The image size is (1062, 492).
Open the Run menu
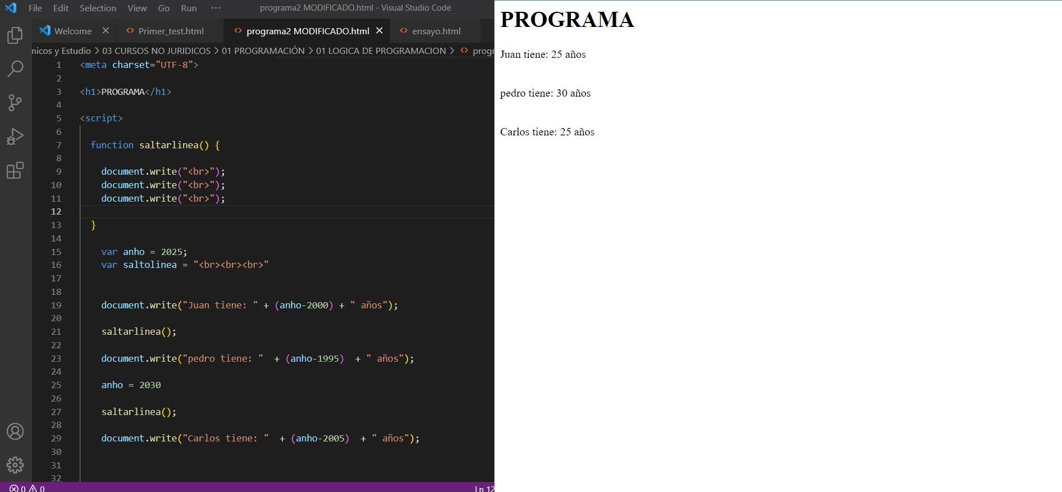pos(189,8)
